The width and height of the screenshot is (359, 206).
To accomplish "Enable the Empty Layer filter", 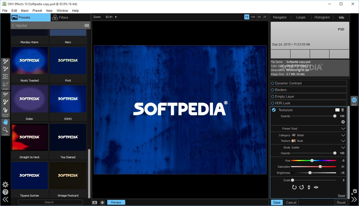I will 273,96.
